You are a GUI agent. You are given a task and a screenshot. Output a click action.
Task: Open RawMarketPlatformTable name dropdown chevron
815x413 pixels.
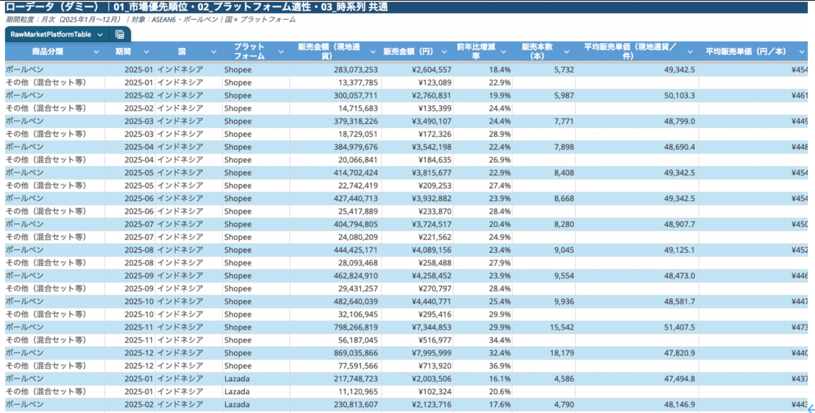point(100,34)
